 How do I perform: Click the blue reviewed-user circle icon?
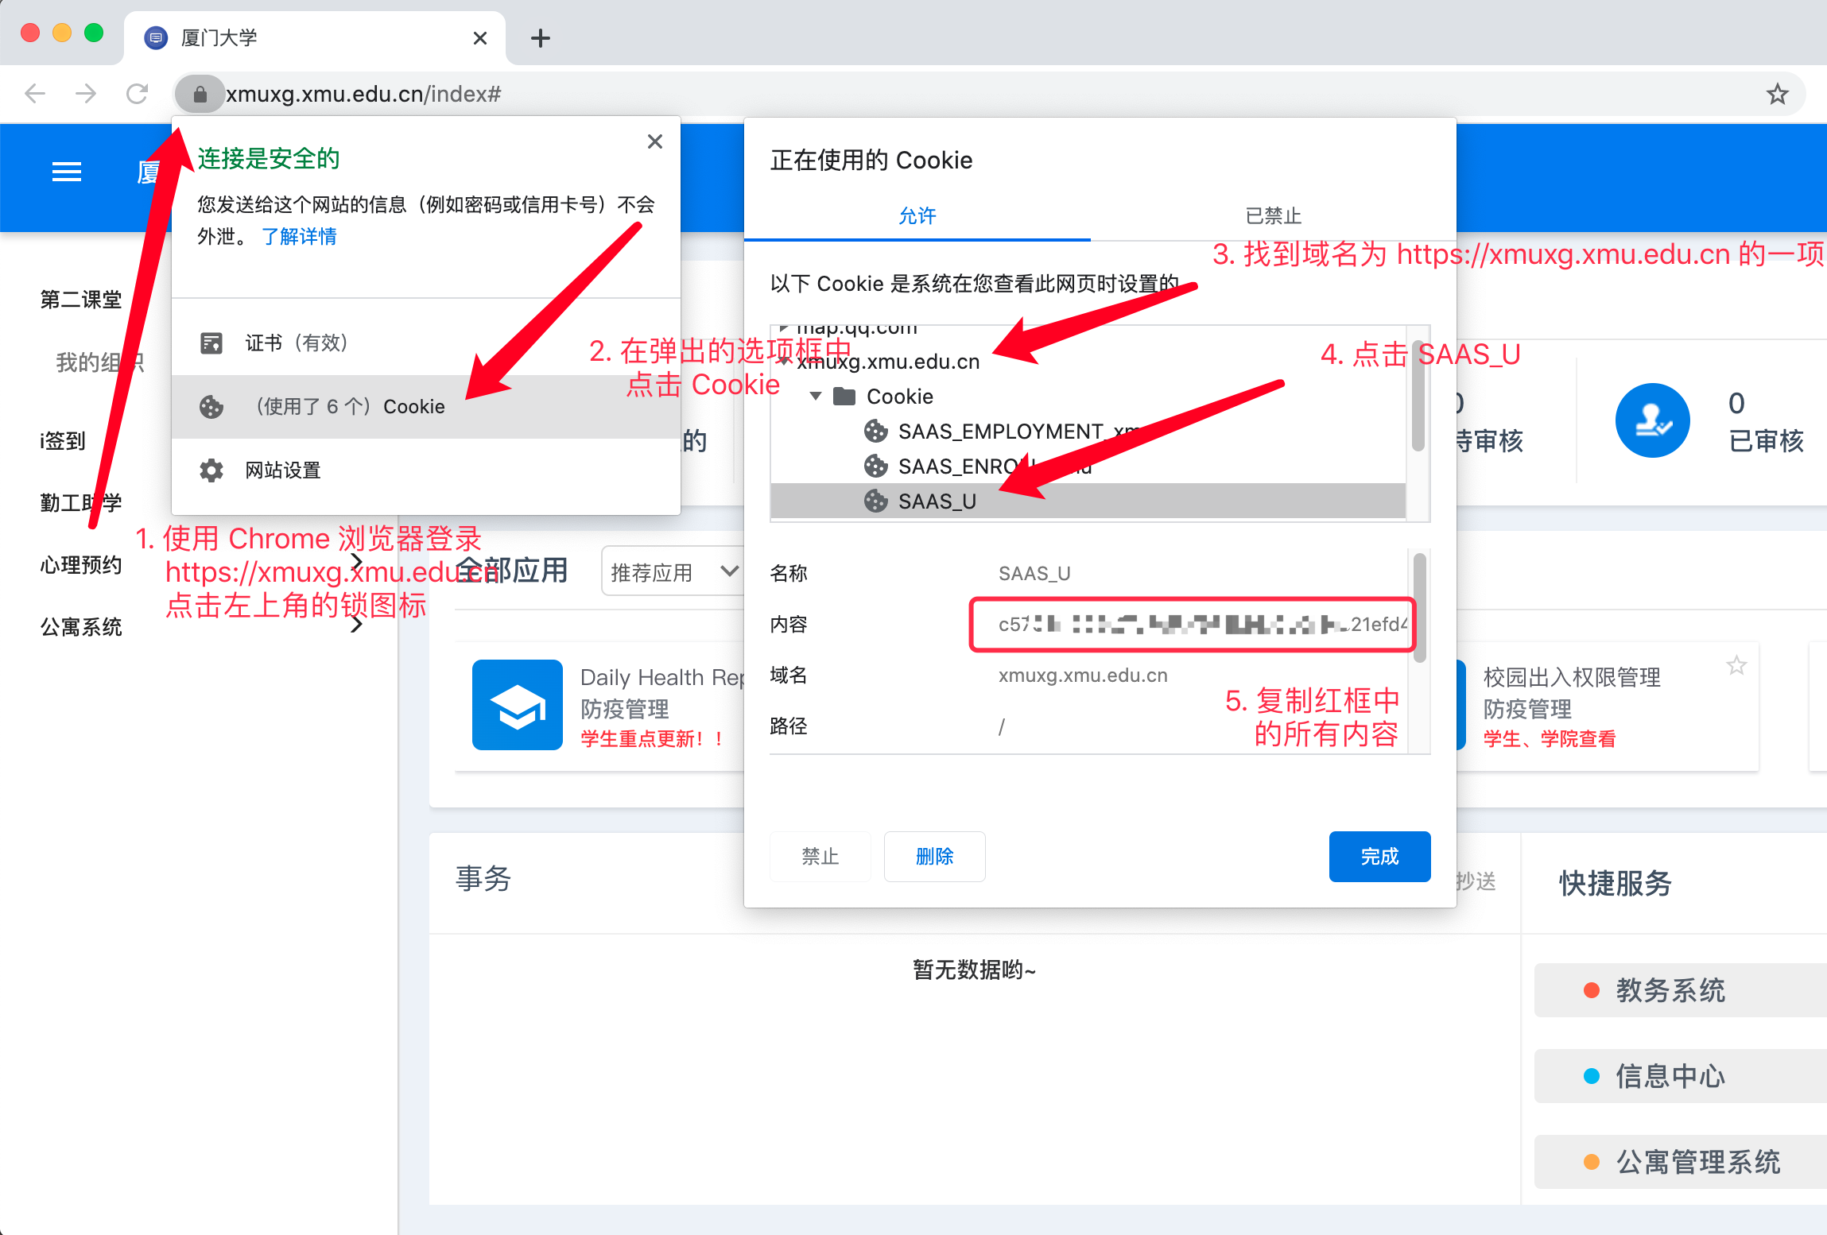pos(1652,420)
